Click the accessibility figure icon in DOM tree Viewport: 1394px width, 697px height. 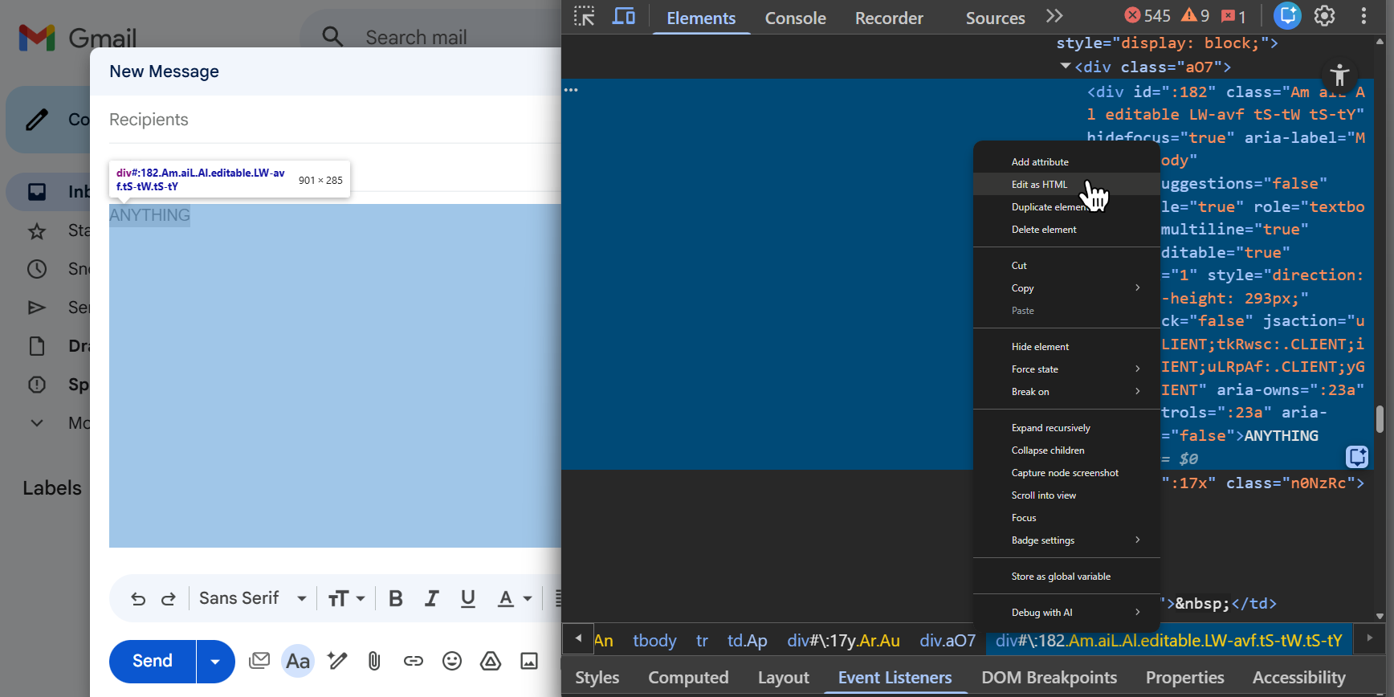(x=1339, y=75)
